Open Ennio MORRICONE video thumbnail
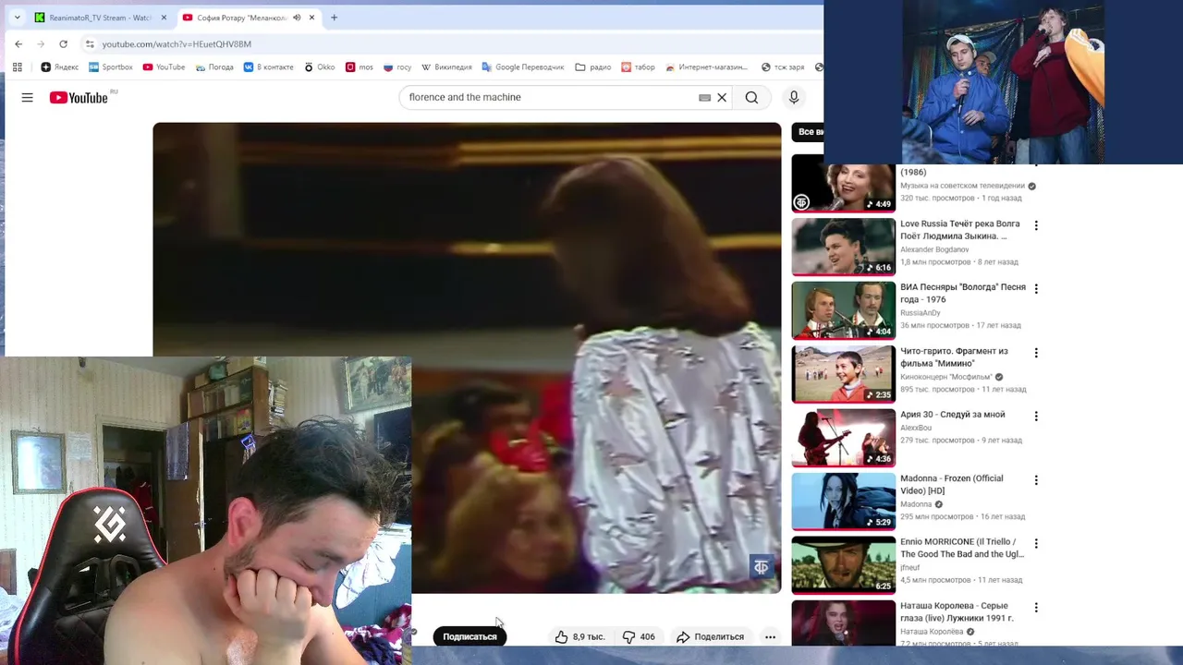1183x665 pixels. point(843,565)
